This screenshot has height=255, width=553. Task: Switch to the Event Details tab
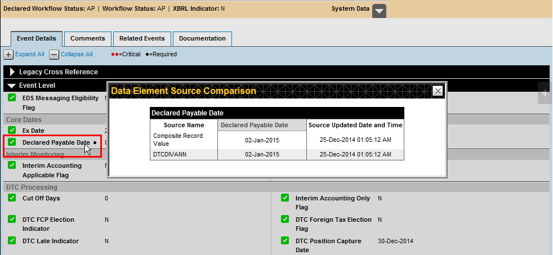point(37,38)
